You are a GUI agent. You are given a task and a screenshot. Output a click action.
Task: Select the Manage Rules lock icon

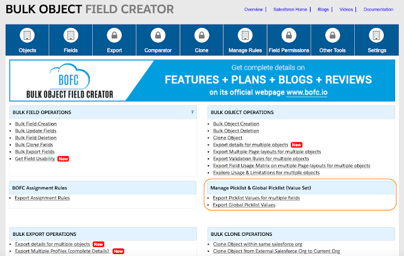click(245, 35)
